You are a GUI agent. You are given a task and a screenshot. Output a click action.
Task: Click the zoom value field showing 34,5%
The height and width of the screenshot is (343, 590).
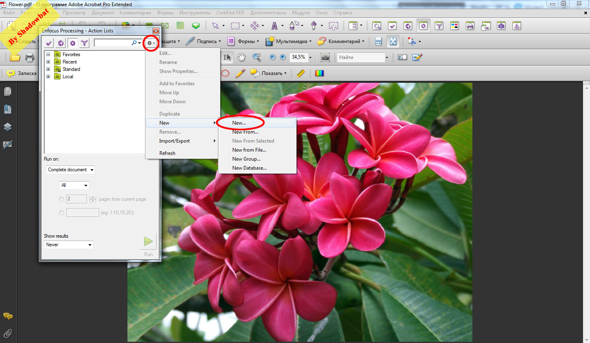pos(299,57)
